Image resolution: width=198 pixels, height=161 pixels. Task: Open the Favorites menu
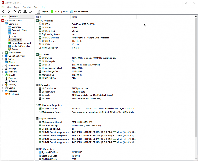[x=27, y=7]
